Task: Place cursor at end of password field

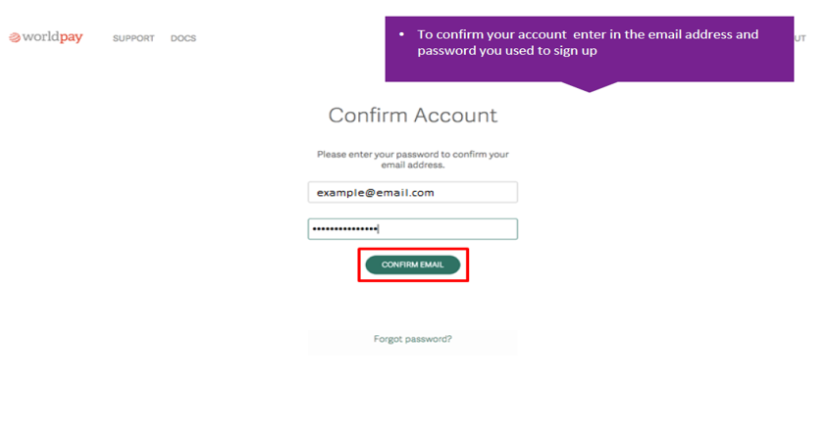Action: tap(379, 229)
